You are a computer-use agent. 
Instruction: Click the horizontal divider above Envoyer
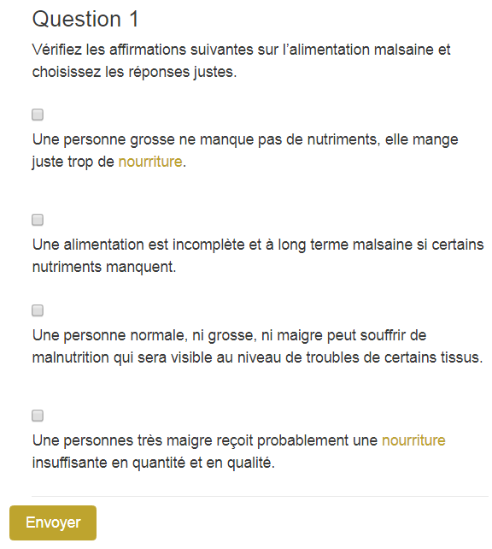(x=260, y=496)
